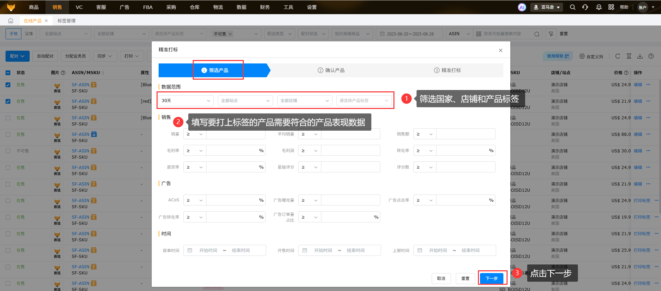Image resolution: width=661 pixels, height=291 pixels.
Task: Open the advanced filter funnel icon
Action: (551, 34)
